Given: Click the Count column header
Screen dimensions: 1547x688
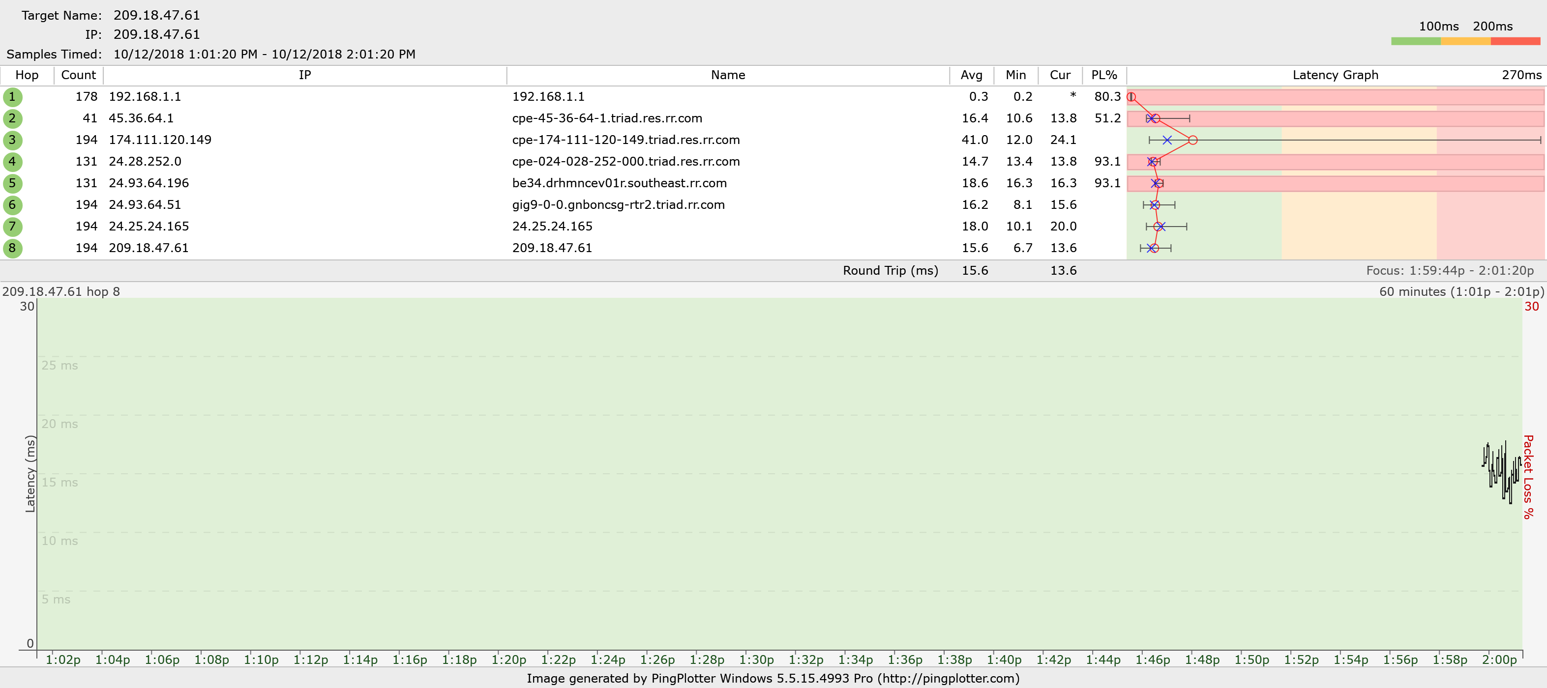Looking at the screenshot, I should (x=79, y=75).
